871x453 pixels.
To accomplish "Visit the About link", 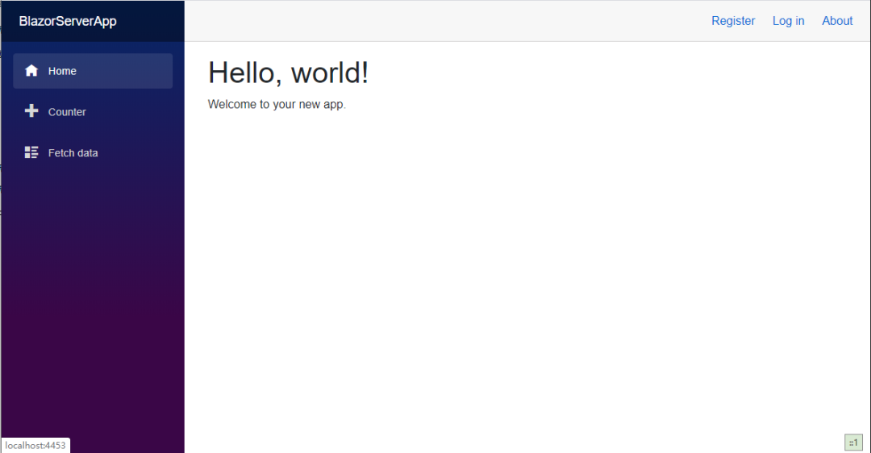I will 837,21.
